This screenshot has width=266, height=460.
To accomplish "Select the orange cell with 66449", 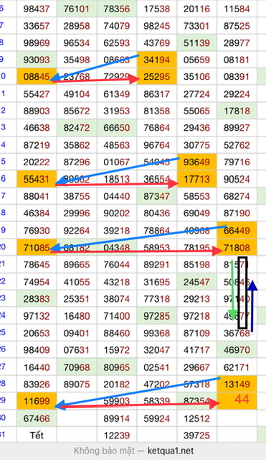I will pyautogui.click(x=237, y=230).
